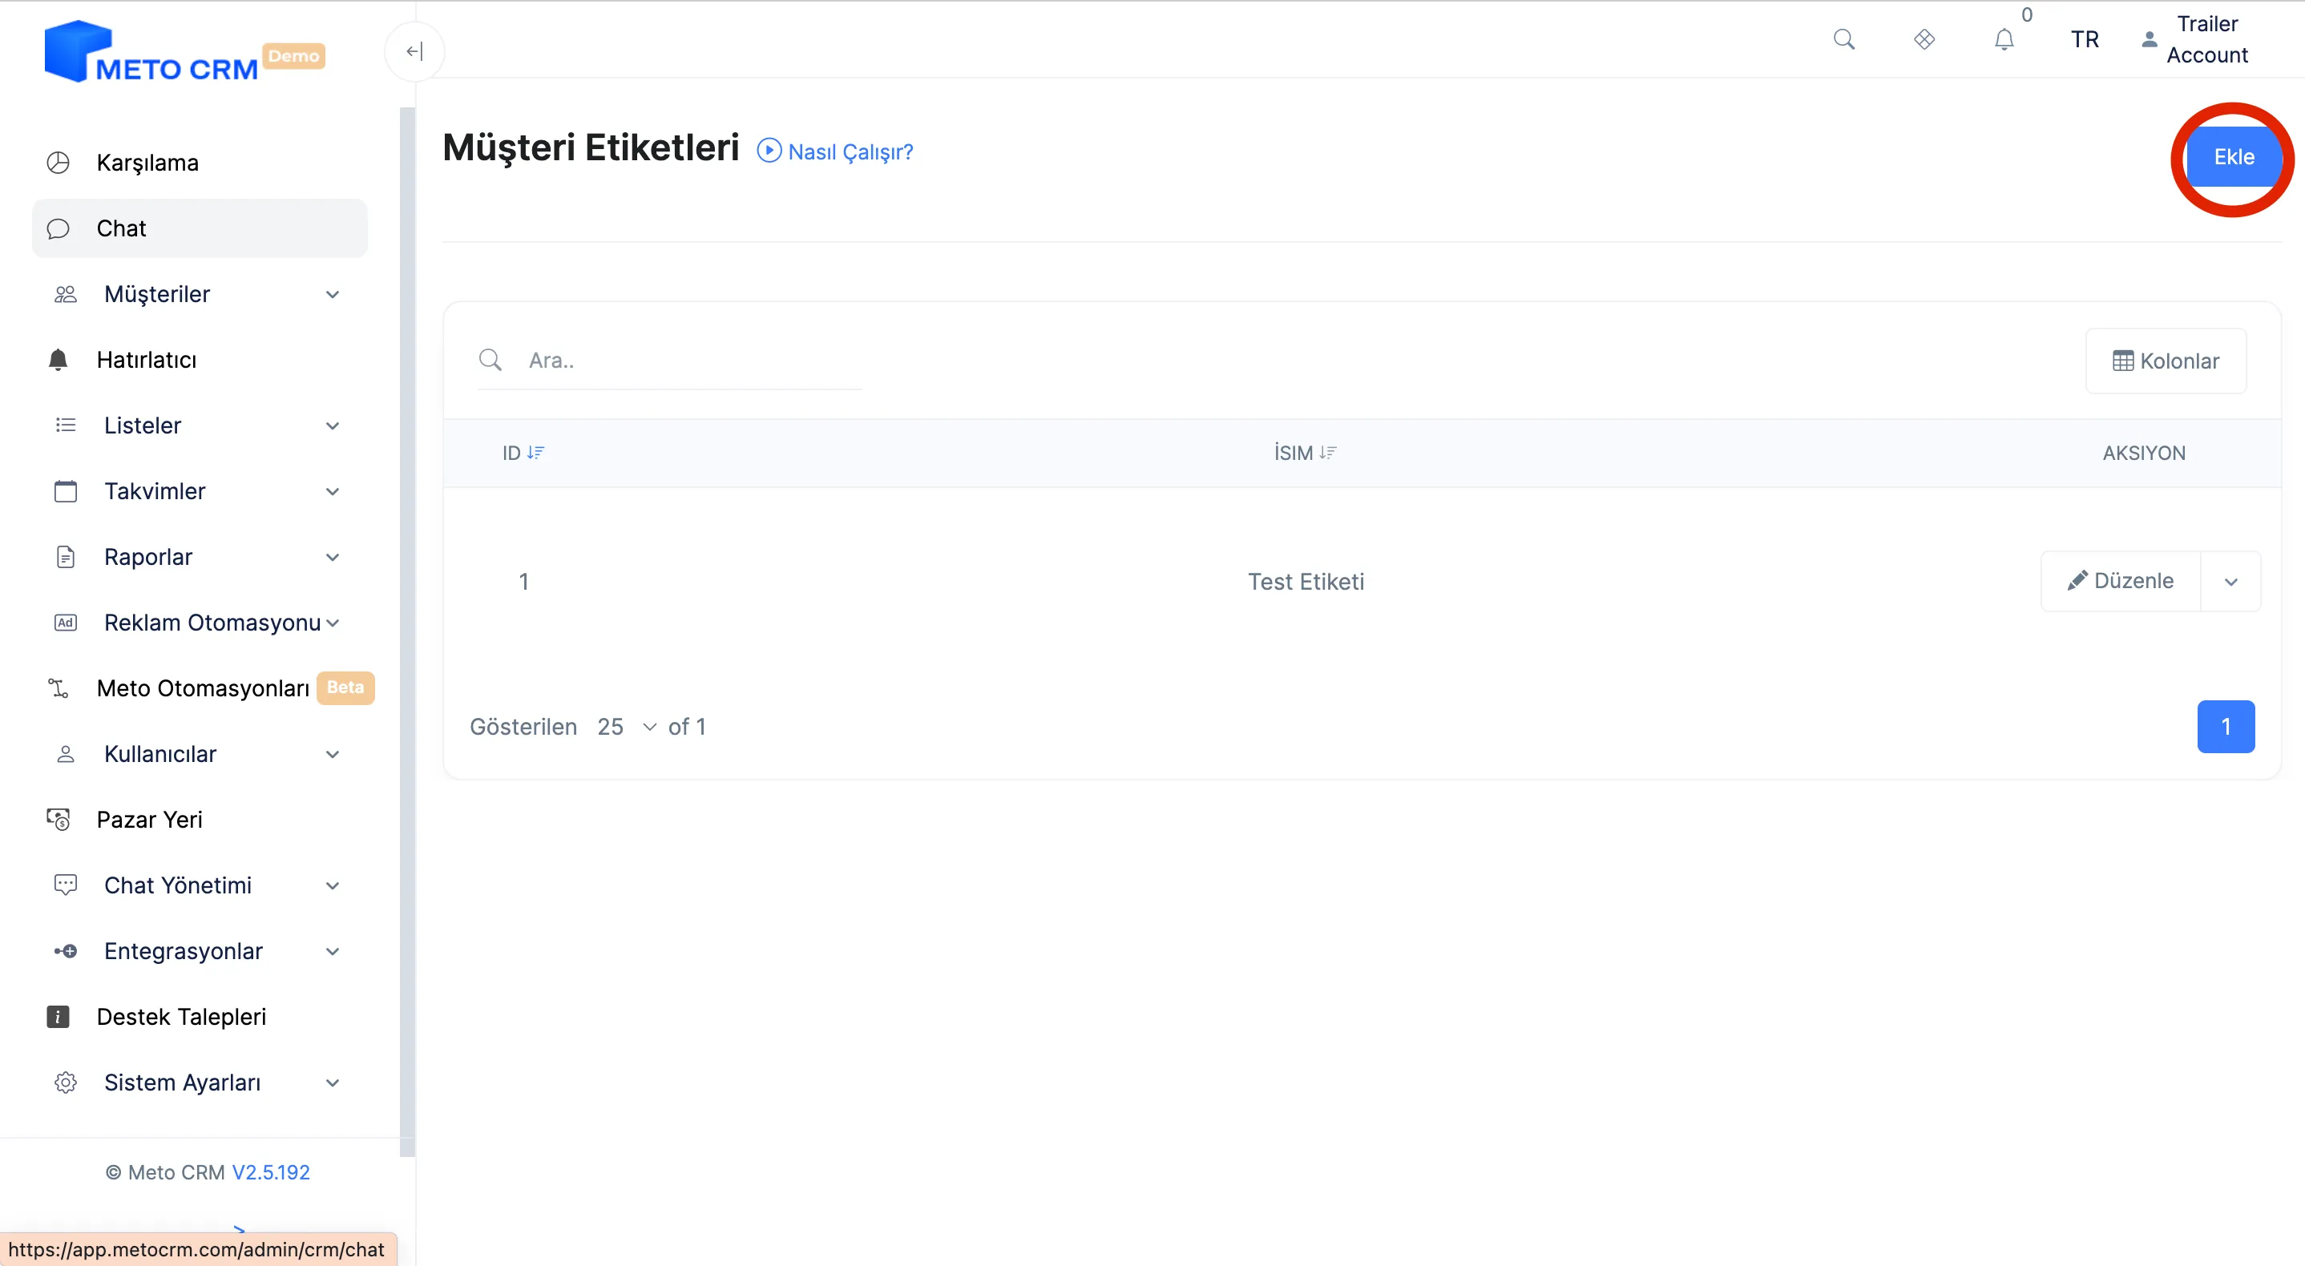2305x1266 pixels.
Task: Click the Karşılama pie chart icon
Action: (x=59, y=163)
